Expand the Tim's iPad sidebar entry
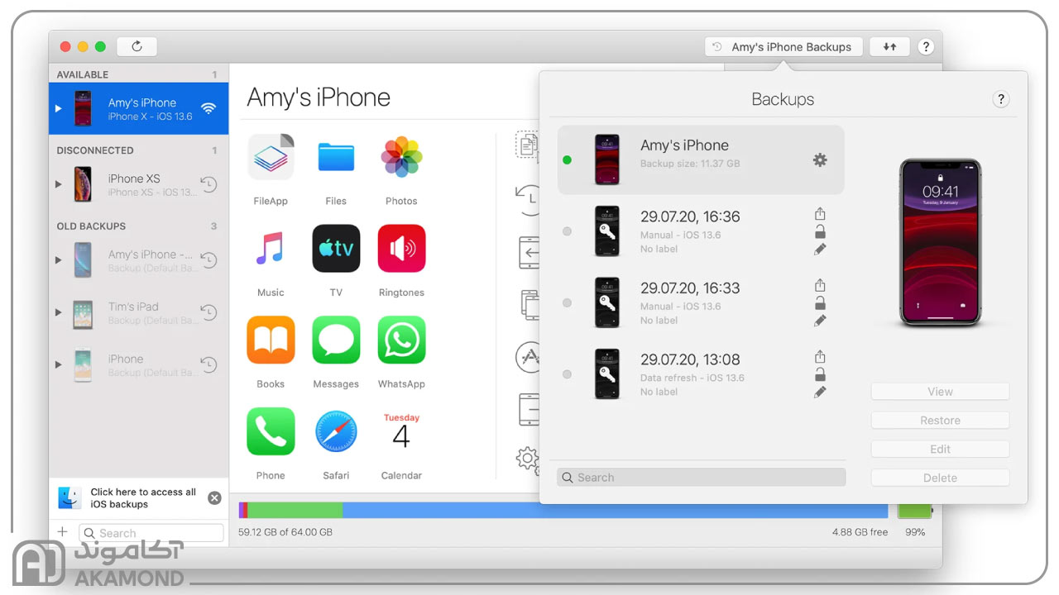The height and width of the screenshot is (595, 1059). click(x=58, y=312)
